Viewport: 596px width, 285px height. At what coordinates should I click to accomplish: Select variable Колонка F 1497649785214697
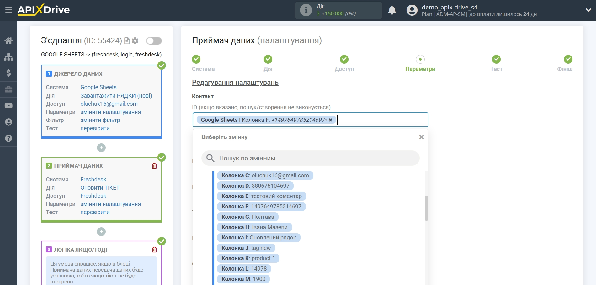pos(261,207)
